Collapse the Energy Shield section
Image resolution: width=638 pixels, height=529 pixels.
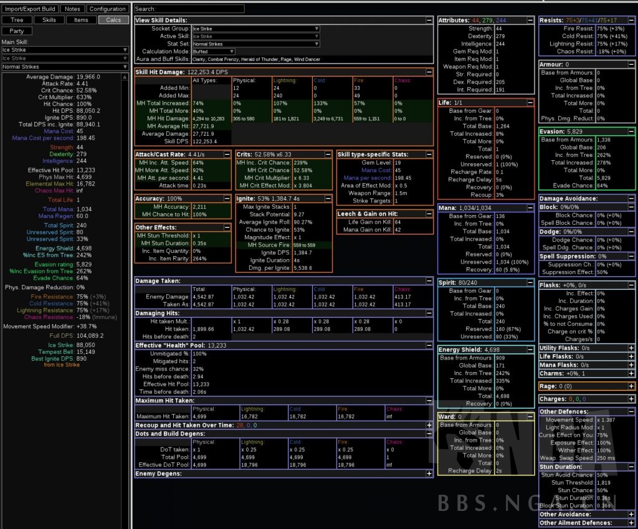point(530,350)
